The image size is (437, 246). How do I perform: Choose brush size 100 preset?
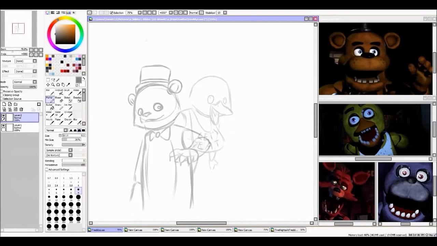click(71, 213)
